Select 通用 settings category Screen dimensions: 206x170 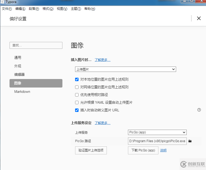point(36,58)
